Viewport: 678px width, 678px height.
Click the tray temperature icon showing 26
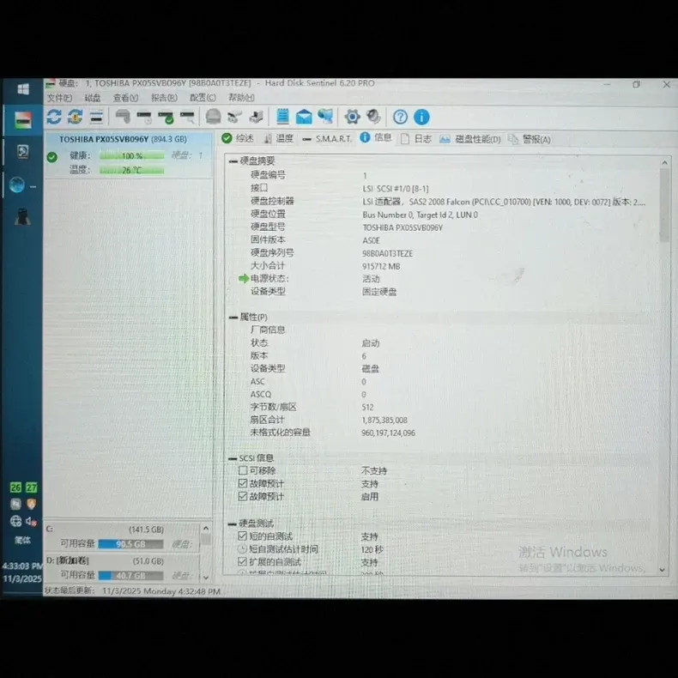15,487
